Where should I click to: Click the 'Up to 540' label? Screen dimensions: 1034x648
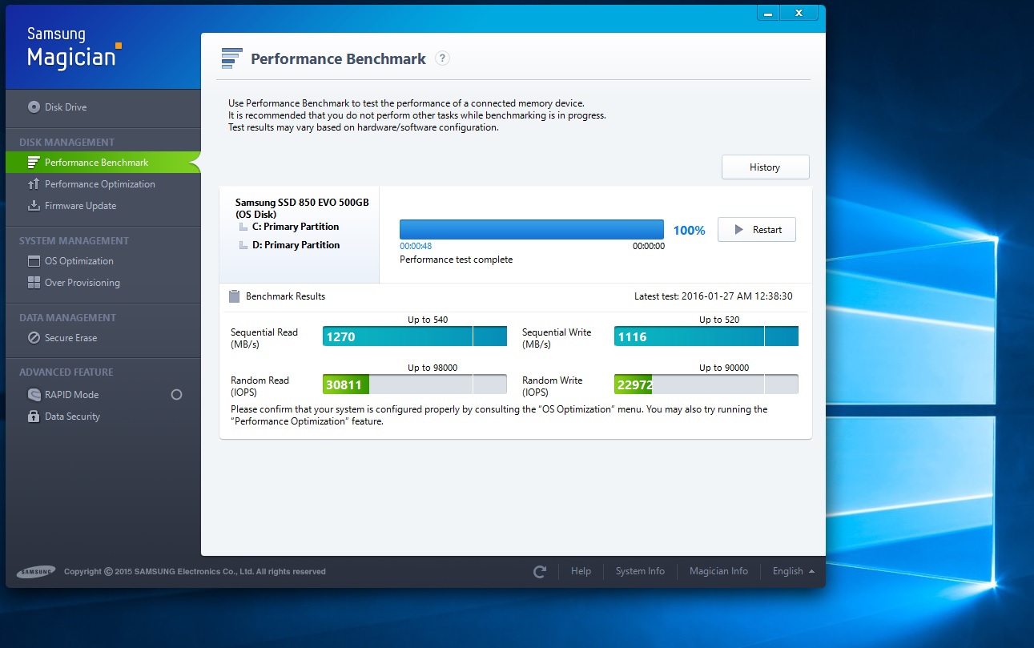[x=428, y=320]
